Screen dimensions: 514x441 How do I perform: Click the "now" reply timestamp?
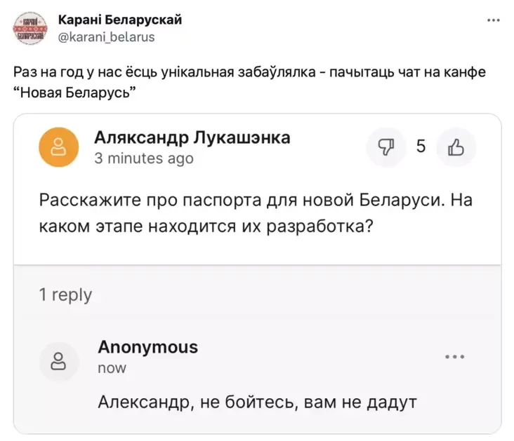112,368
